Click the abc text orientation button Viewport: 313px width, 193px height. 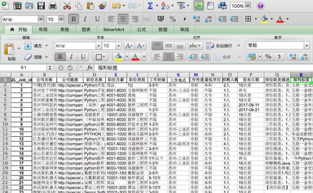[195, 46]
